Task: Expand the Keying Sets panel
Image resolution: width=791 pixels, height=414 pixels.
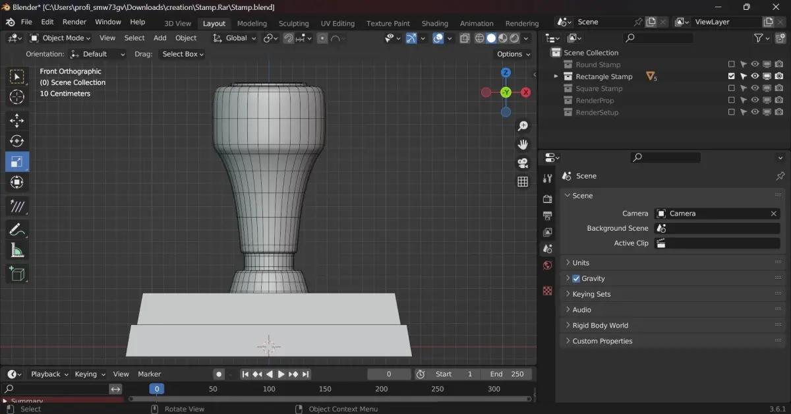Action: coord(672,294)
